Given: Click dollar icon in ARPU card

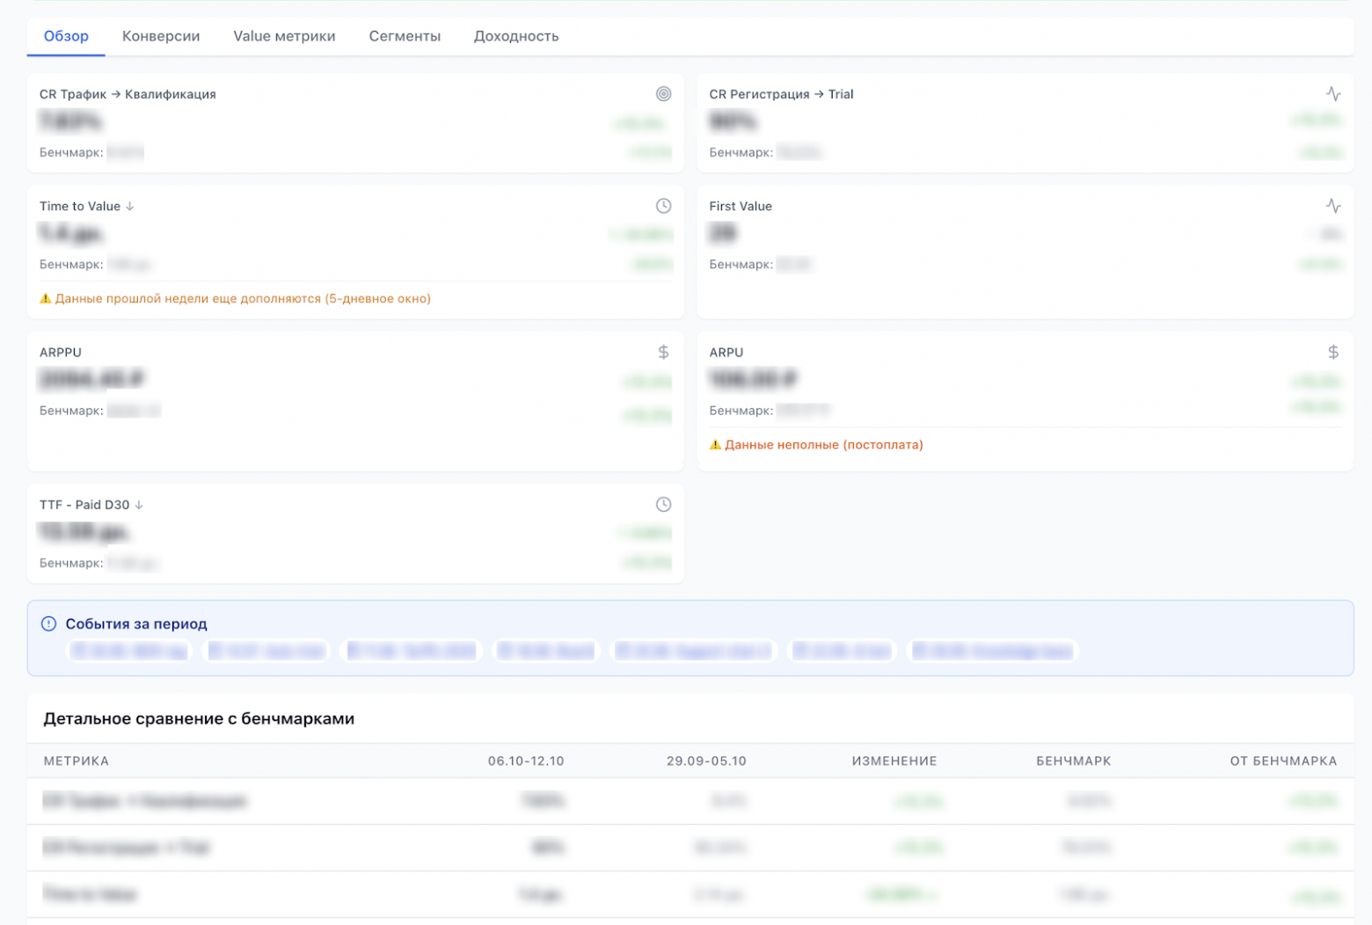Looking at the screenshot, I should [1333, 353].
